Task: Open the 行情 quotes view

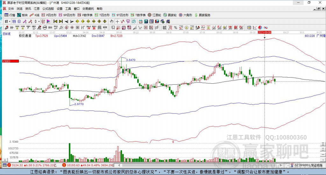Action: pyautogui.click(x=10, y=15)
